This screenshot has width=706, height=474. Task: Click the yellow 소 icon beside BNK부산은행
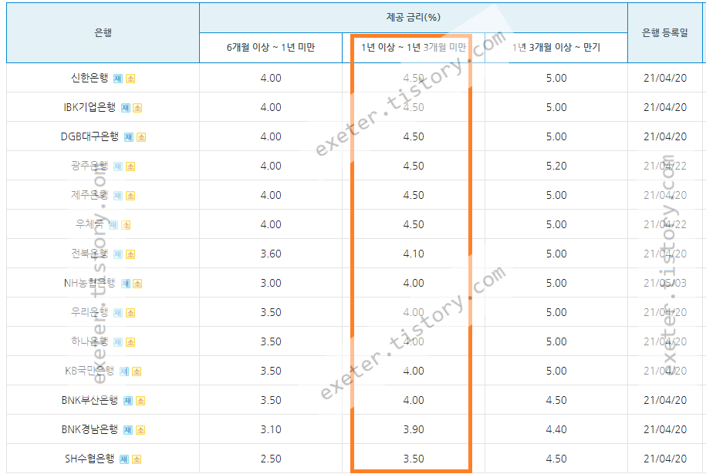[140, 401]
